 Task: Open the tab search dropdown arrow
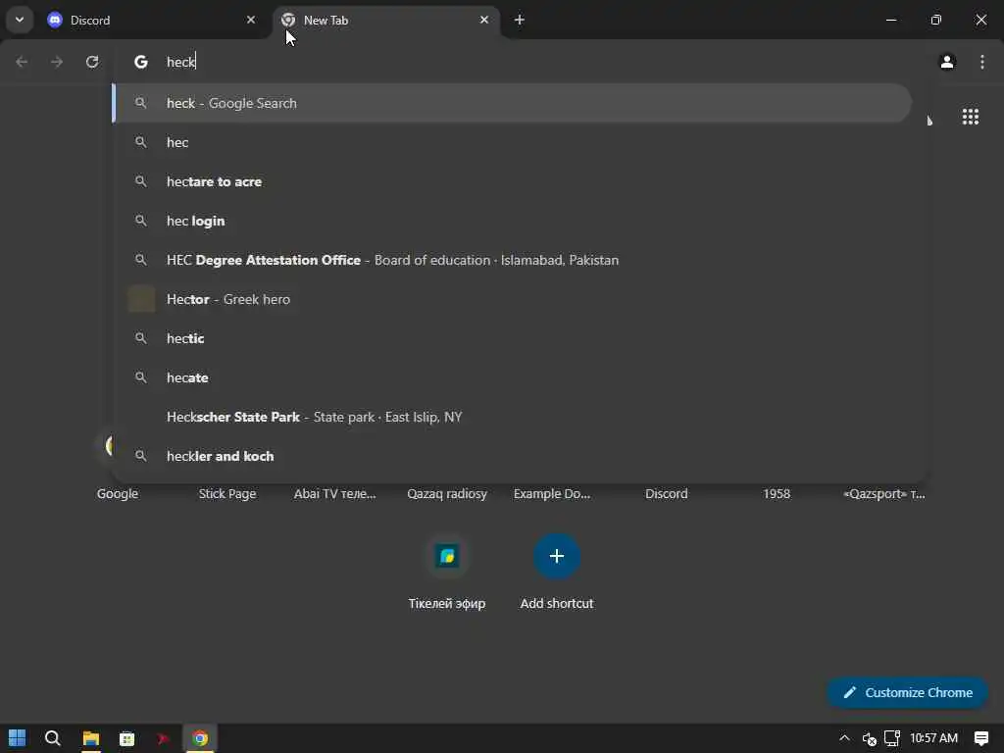pyautogui.click(x=20, y=20)
